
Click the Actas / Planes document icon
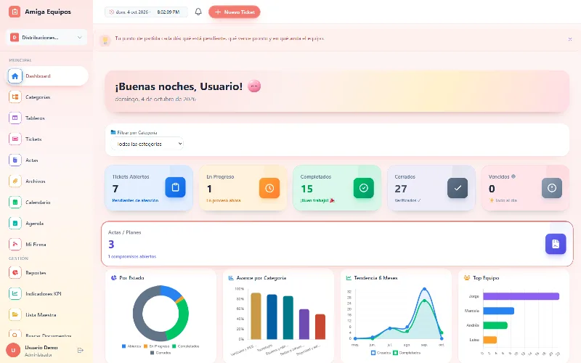pyautogui.click(x=556, y=244)
